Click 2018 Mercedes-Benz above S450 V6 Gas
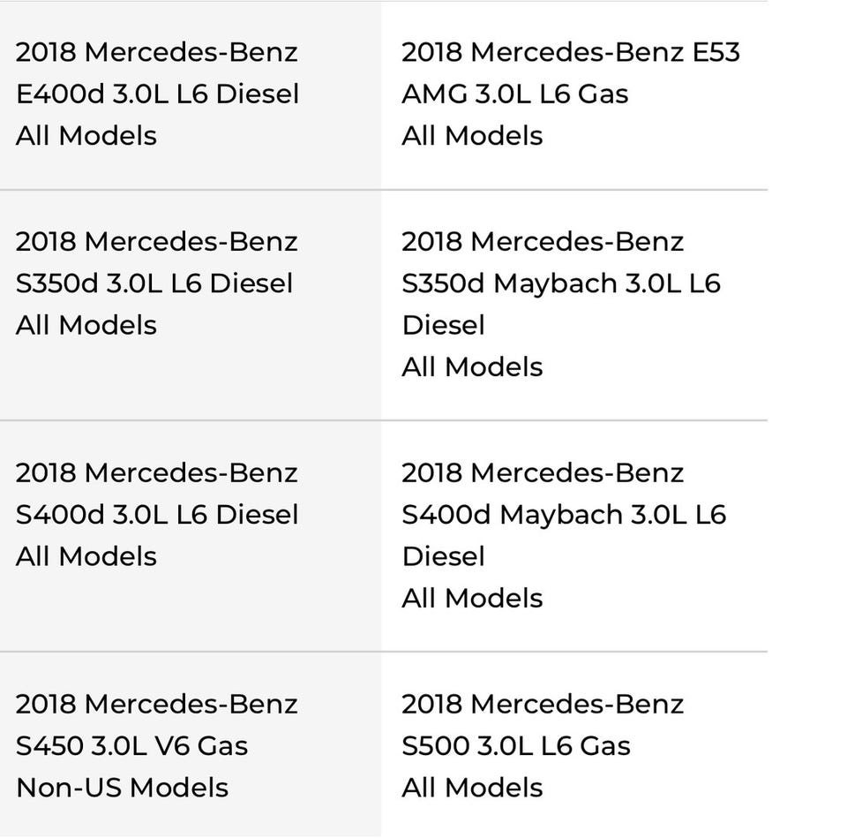847x838 pixels. click(157, 705)
